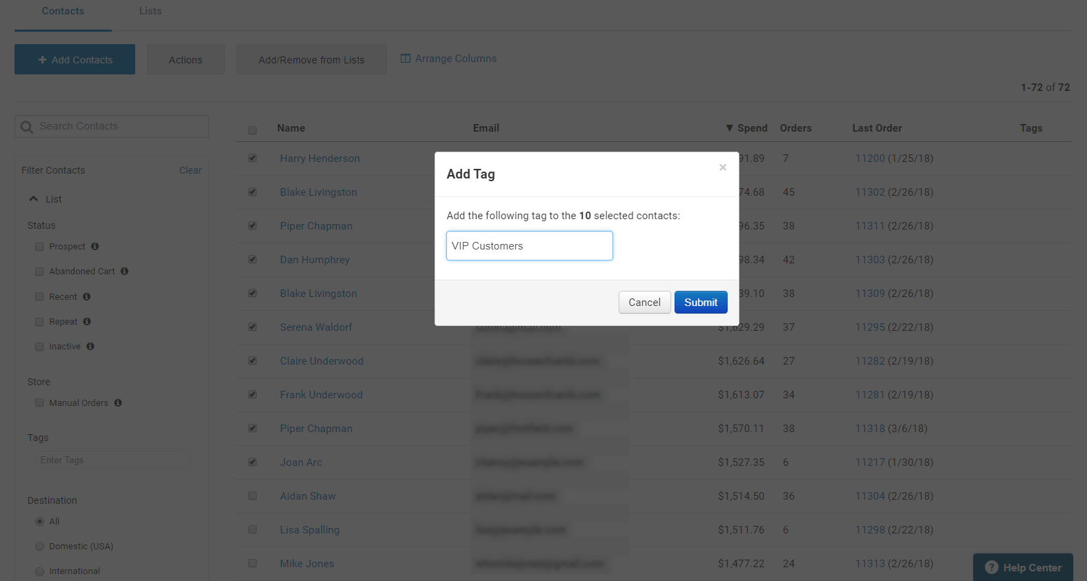
Task: Check Lisa Spalling's row checkbox
Action: (x=252, y=529)
